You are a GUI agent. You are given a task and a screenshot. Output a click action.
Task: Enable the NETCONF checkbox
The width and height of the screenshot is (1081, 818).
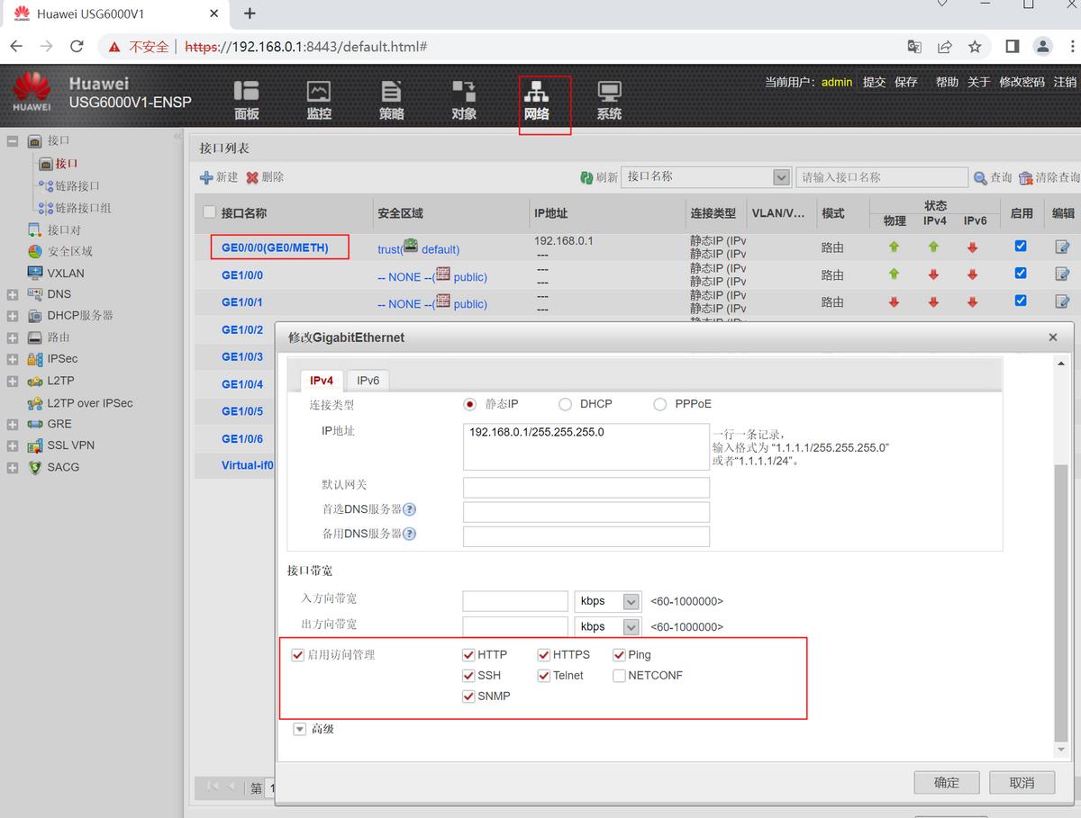coord(619,676)
